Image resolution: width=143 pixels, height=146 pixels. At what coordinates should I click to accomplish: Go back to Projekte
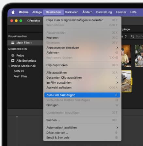(x=33, y=21)
